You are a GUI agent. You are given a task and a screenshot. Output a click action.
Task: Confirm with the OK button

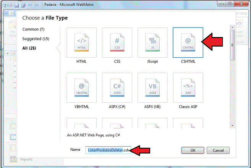193,150
